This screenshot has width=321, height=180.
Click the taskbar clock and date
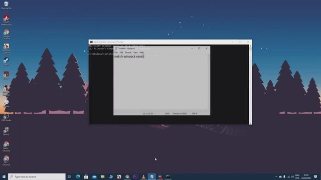coord(306,176)
